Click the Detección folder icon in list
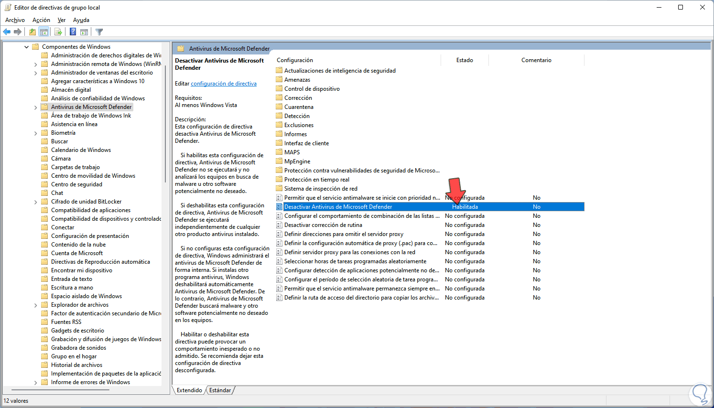 (280, 116)
